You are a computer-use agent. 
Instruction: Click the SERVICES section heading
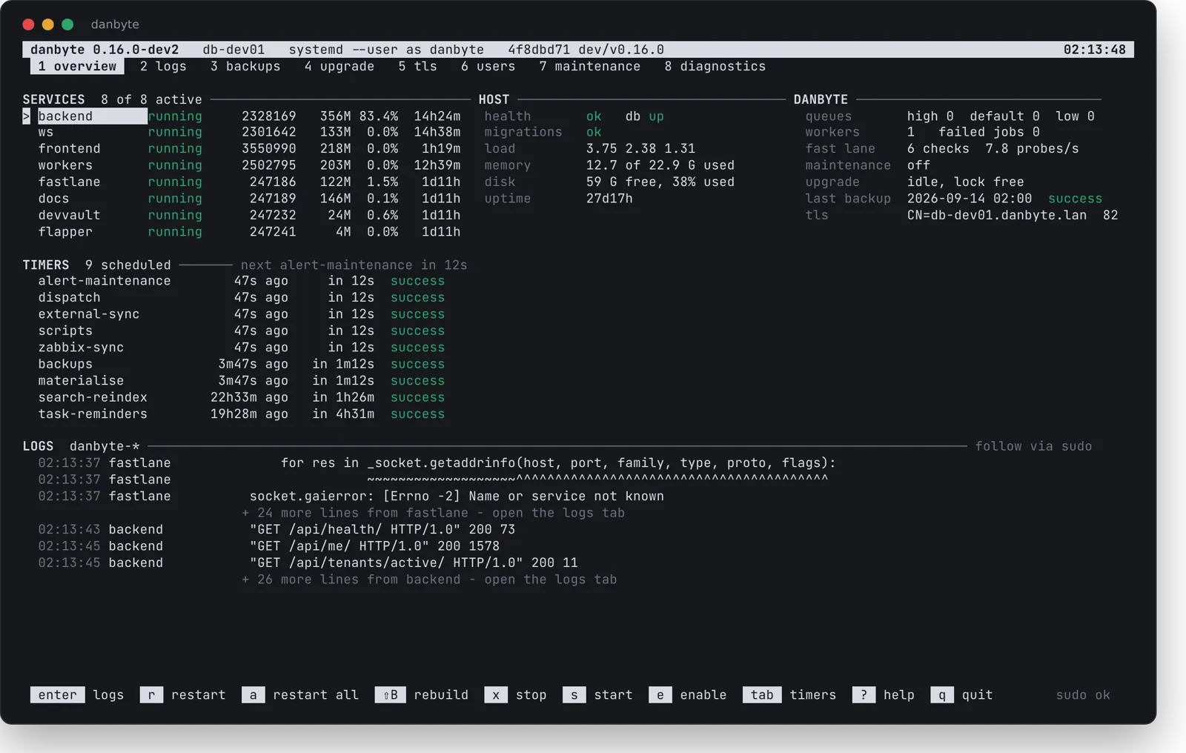(x=53, y=99)
